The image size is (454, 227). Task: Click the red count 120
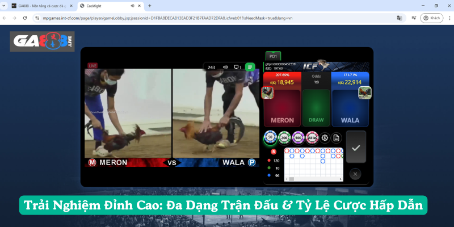point(276,161)
